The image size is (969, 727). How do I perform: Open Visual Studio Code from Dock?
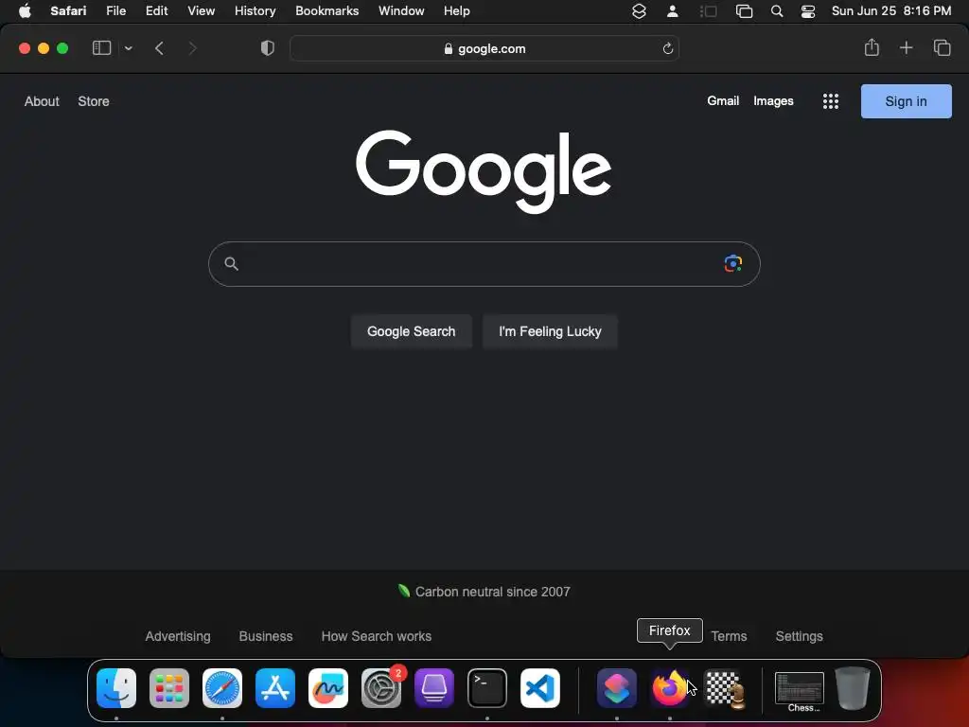pyautogui.click(x=540, y=688)
